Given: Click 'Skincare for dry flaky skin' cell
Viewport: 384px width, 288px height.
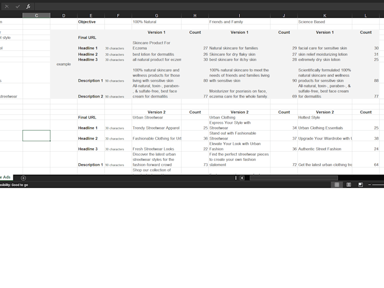Looking at the screenshot, I should (239, 54).
